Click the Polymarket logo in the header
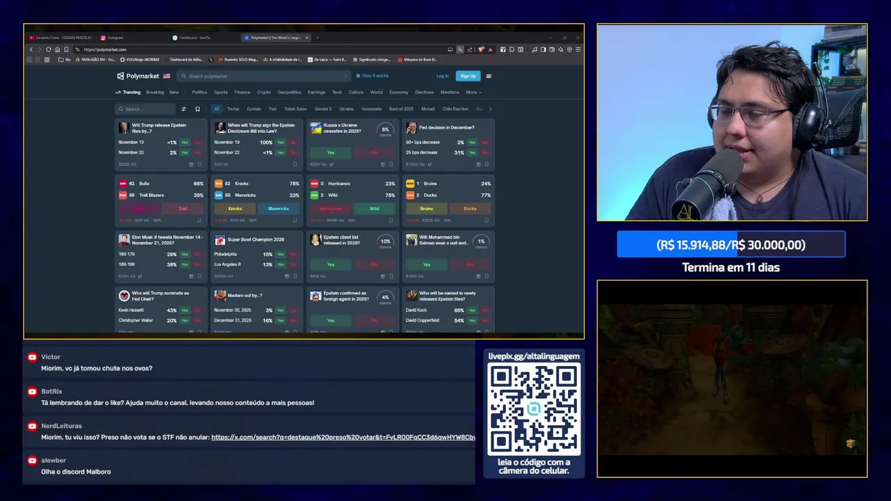 (139, 76)
